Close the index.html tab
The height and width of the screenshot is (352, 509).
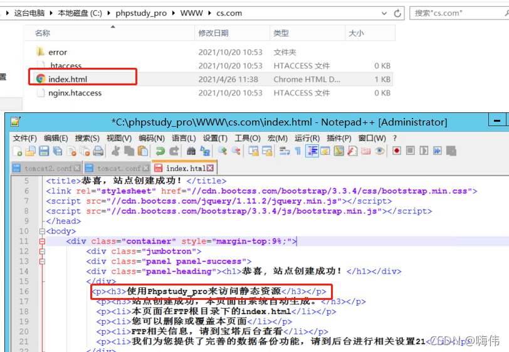211,168
